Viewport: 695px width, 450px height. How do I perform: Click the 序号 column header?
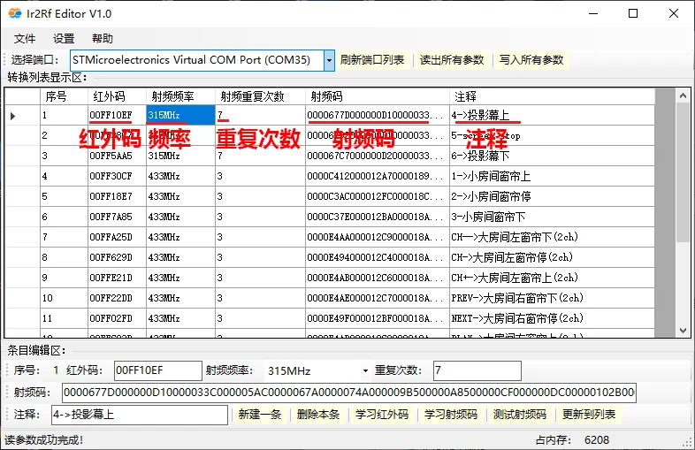[64, 96]
